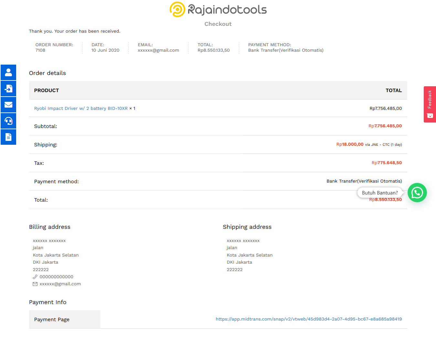Open the document page sidebar icon
The image size is (436, 348).
click(8, 137)
